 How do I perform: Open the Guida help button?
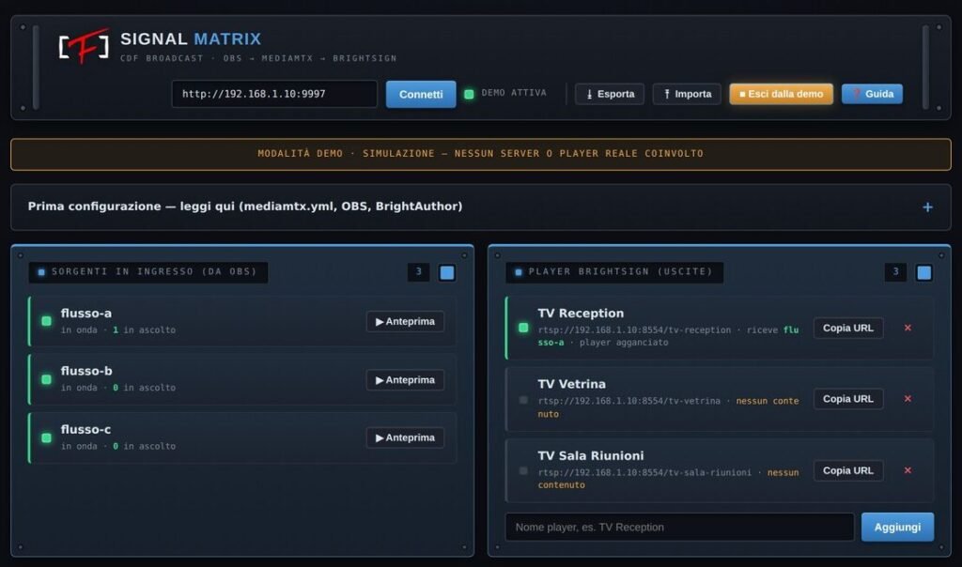(x=872, y=94)
